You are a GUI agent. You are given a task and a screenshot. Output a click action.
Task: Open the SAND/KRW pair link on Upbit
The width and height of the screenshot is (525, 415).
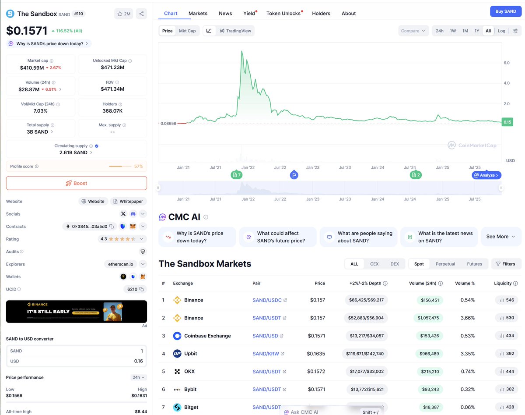click(266, 354)
